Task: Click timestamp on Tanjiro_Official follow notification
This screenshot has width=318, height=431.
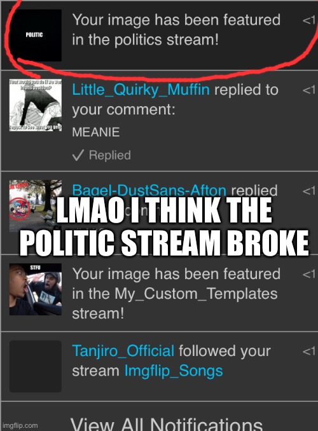Action: [x=309, y=351]
